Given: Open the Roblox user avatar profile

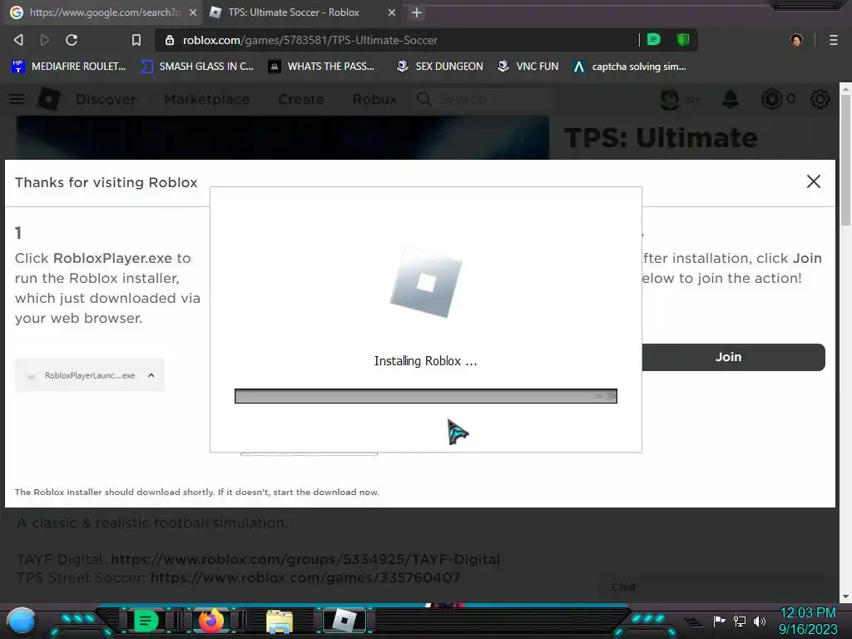Looking at the screenshot, I should point(670,100).
